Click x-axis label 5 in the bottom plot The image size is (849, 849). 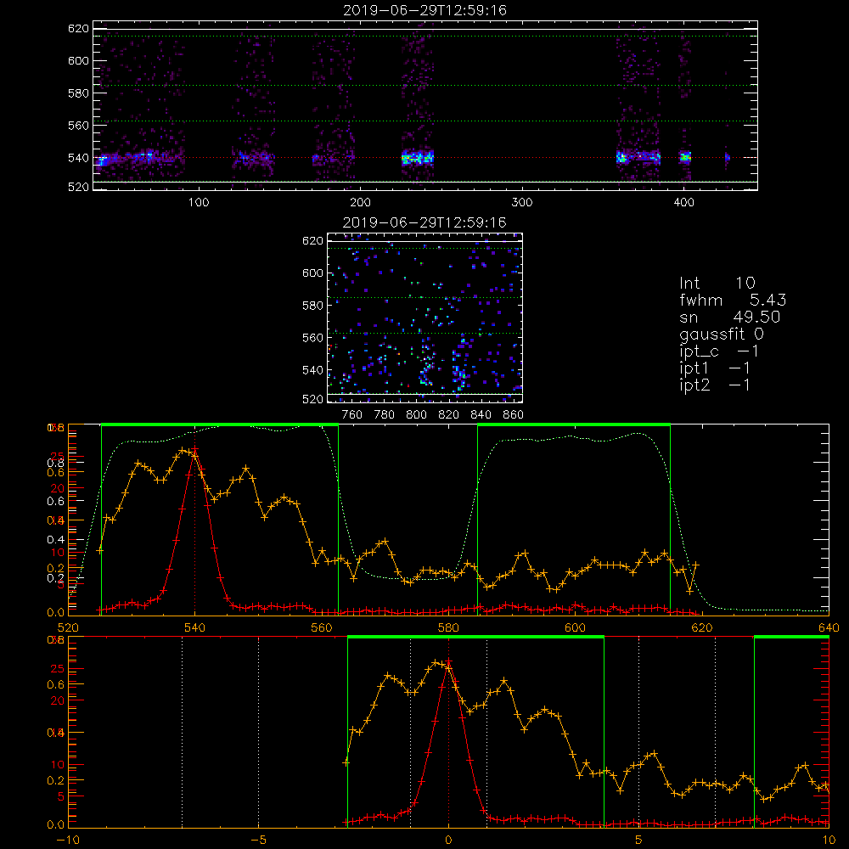click(x=638, y=841)
